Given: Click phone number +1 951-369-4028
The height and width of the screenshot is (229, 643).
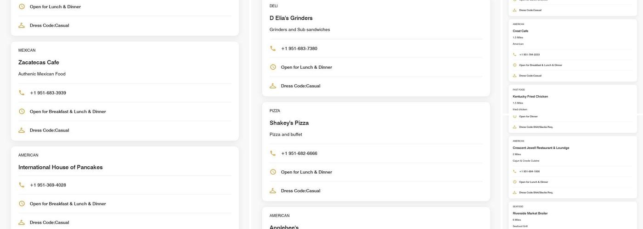Looking at the screenshot, I should (48, 185).
